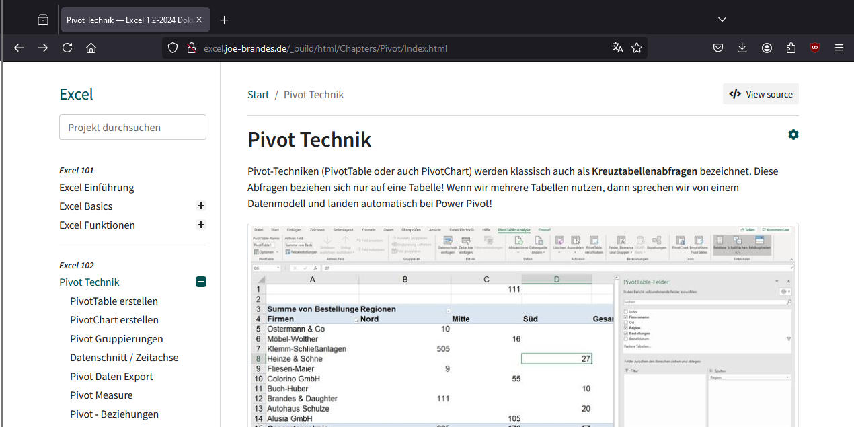The image size is (854, 427).
Task: Open the translate page icon
Action: (x=618, y=48)
